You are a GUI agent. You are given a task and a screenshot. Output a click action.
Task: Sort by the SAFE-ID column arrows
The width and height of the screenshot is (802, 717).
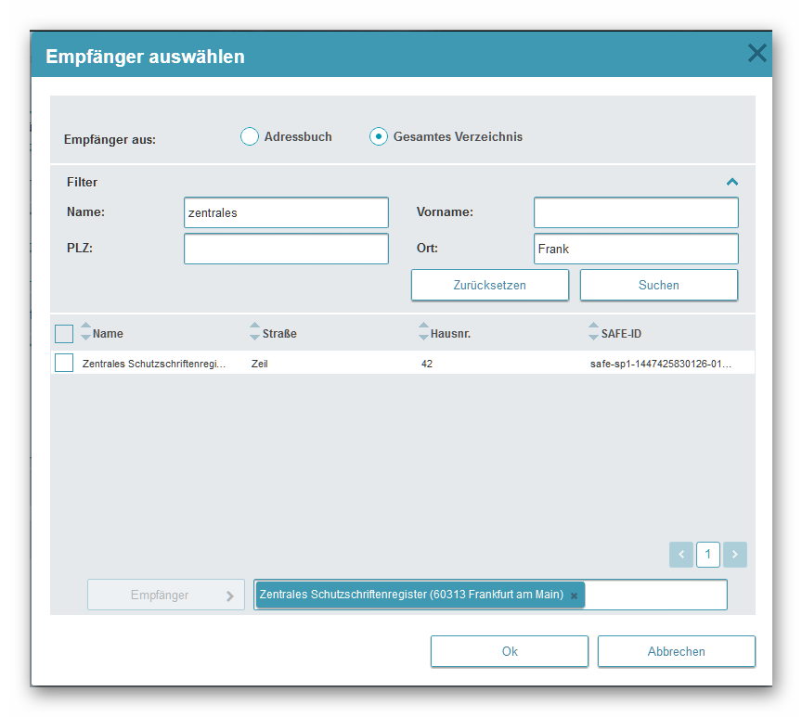594,332
